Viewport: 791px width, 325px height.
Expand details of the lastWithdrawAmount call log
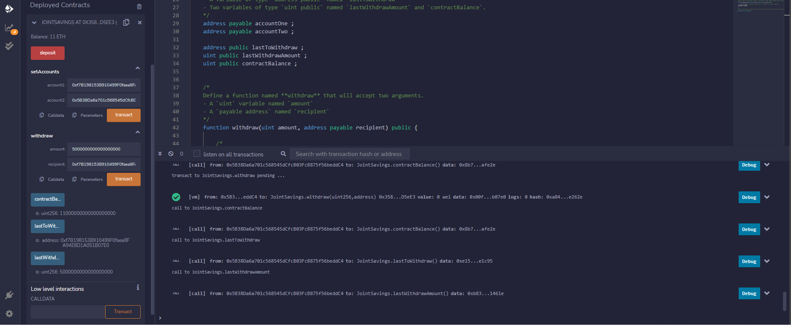pos(767,293)
